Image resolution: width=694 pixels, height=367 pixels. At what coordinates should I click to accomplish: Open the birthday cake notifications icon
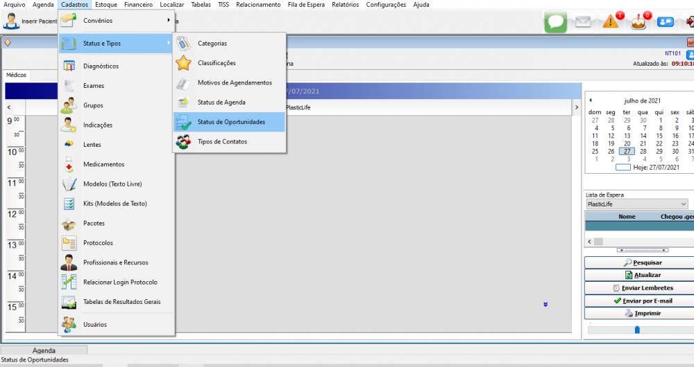coord(638,21)
